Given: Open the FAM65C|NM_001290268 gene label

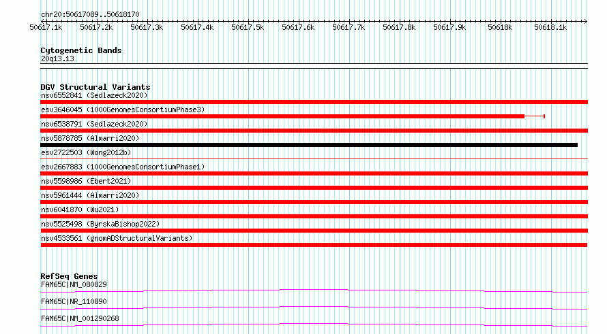Looking at the screenshot, I should click(x=80, y=318).
